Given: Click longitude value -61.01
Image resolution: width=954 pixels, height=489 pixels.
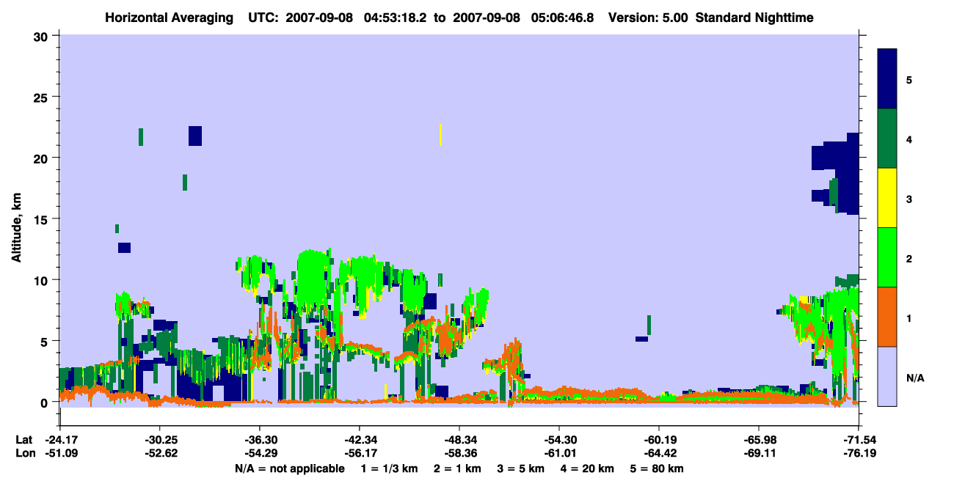Looking at the screenshot, I should tap(558, 453).
